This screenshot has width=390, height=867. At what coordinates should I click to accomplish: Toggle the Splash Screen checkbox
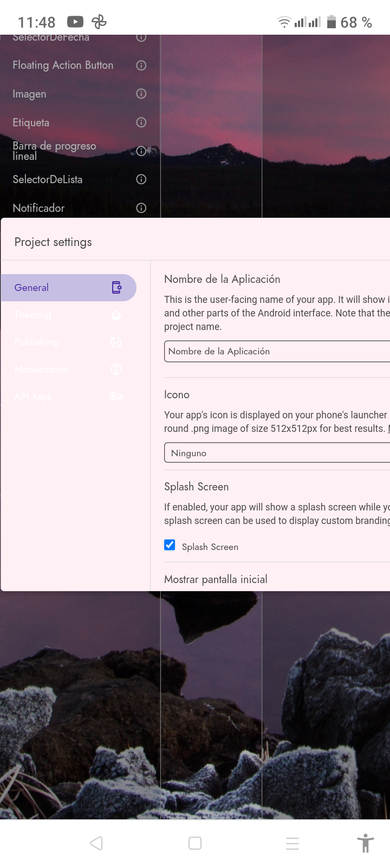170,545
